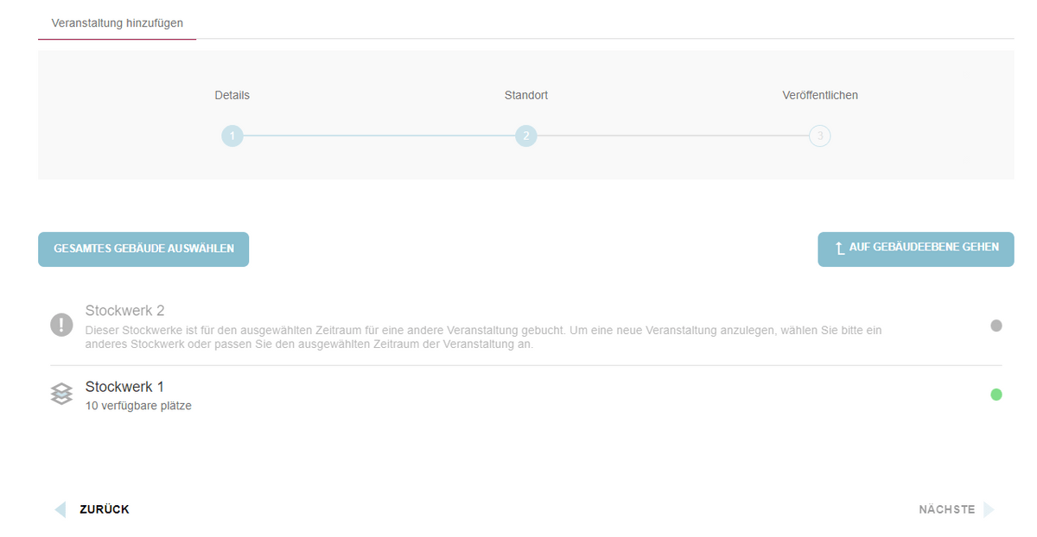Select the Details step label

point(232,95)
